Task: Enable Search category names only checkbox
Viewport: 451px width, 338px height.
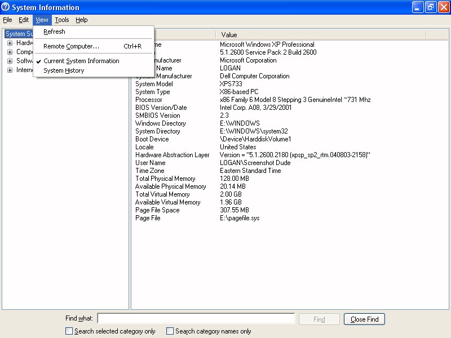Action: (170, 331)
